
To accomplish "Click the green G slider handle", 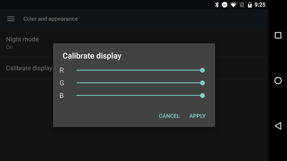I will pyautogui.click(x=202, y=83).
